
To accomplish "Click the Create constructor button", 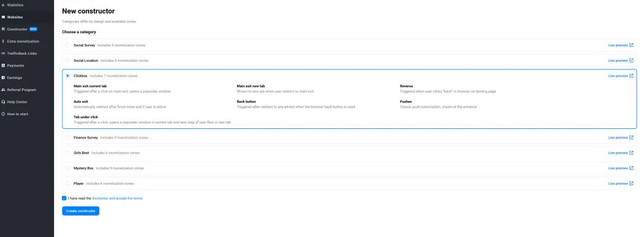I will click(81, 211).
